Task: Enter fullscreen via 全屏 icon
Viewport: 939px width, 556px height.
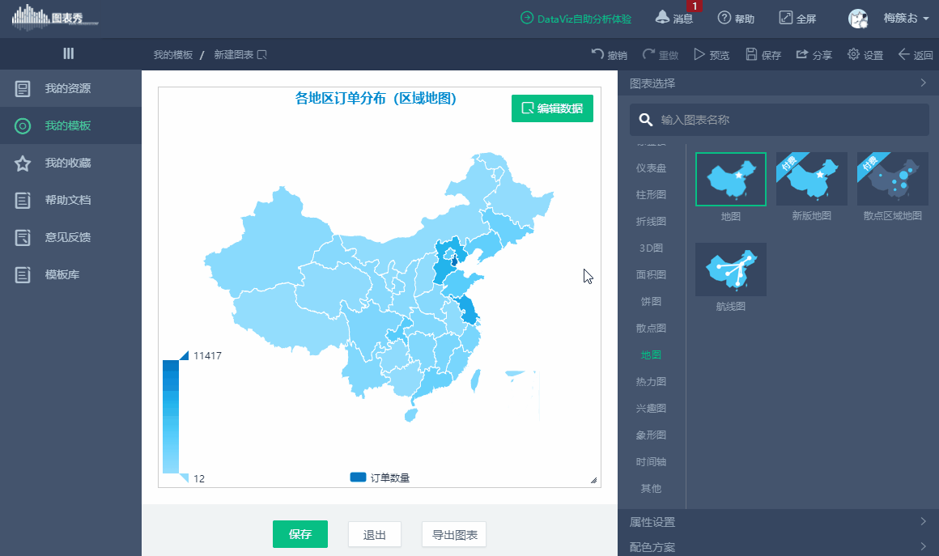Action: pos(785,17)
